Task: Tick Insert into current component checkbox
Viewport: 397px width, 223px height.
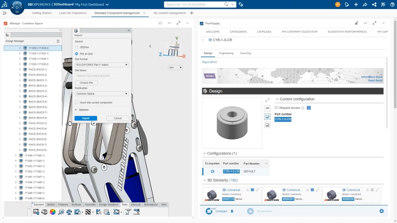Action: pyautogui.click(x=77, y=103)
